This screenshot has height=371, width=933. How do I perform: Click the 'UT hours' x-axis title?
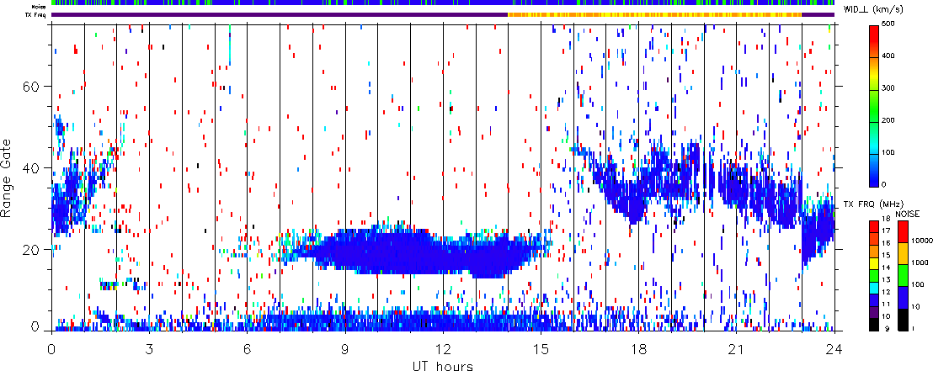442,366
